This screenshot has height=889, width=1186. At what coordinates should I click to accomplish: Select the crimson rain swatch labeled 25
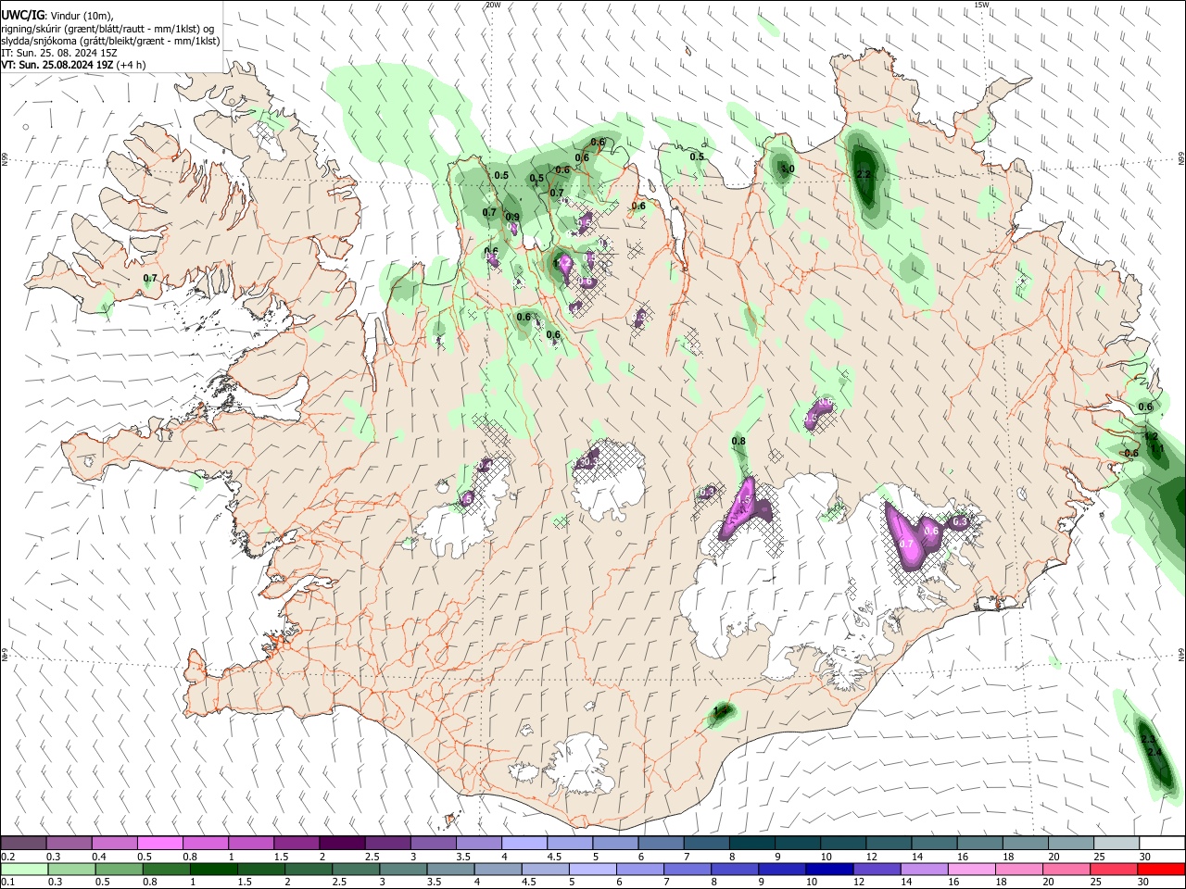pyautogui.click(x=1113, y=869)
